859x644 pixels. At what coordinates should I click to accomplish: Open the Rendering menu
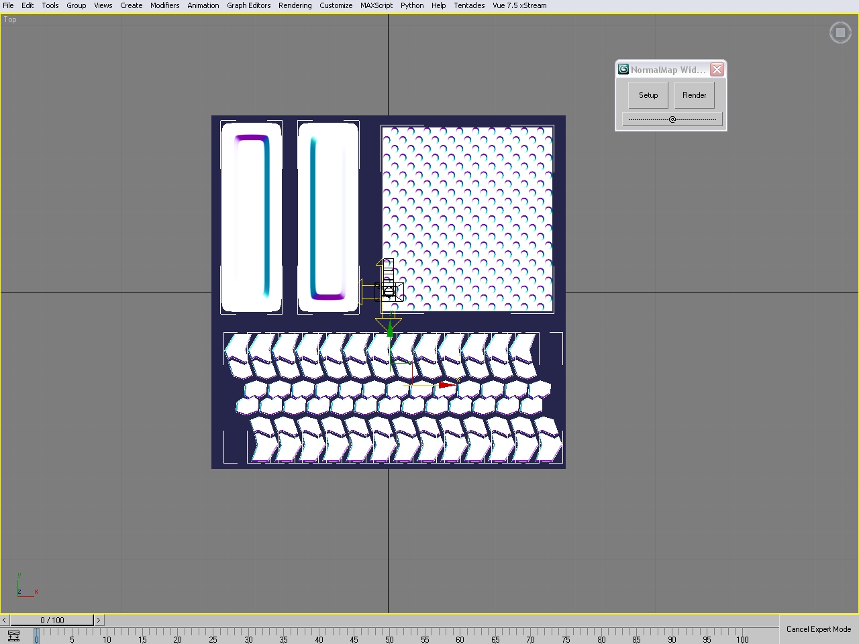[295, 5]
